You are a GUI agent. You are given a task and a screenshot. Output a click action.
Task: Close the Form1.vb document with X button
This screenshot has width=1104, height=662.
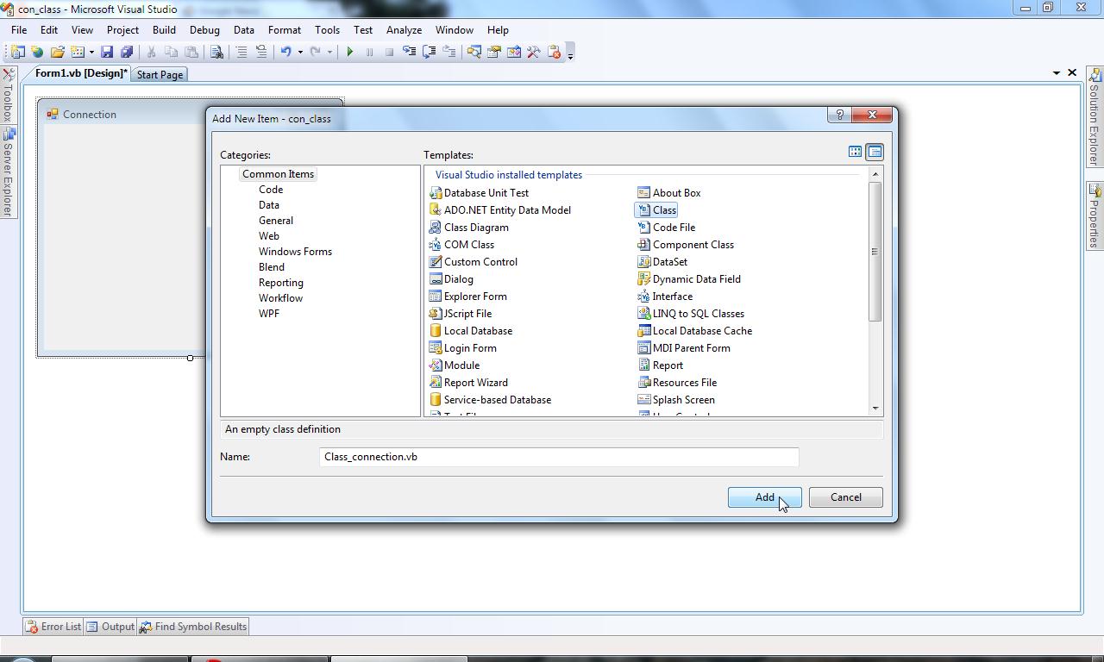pos(1072,73)
